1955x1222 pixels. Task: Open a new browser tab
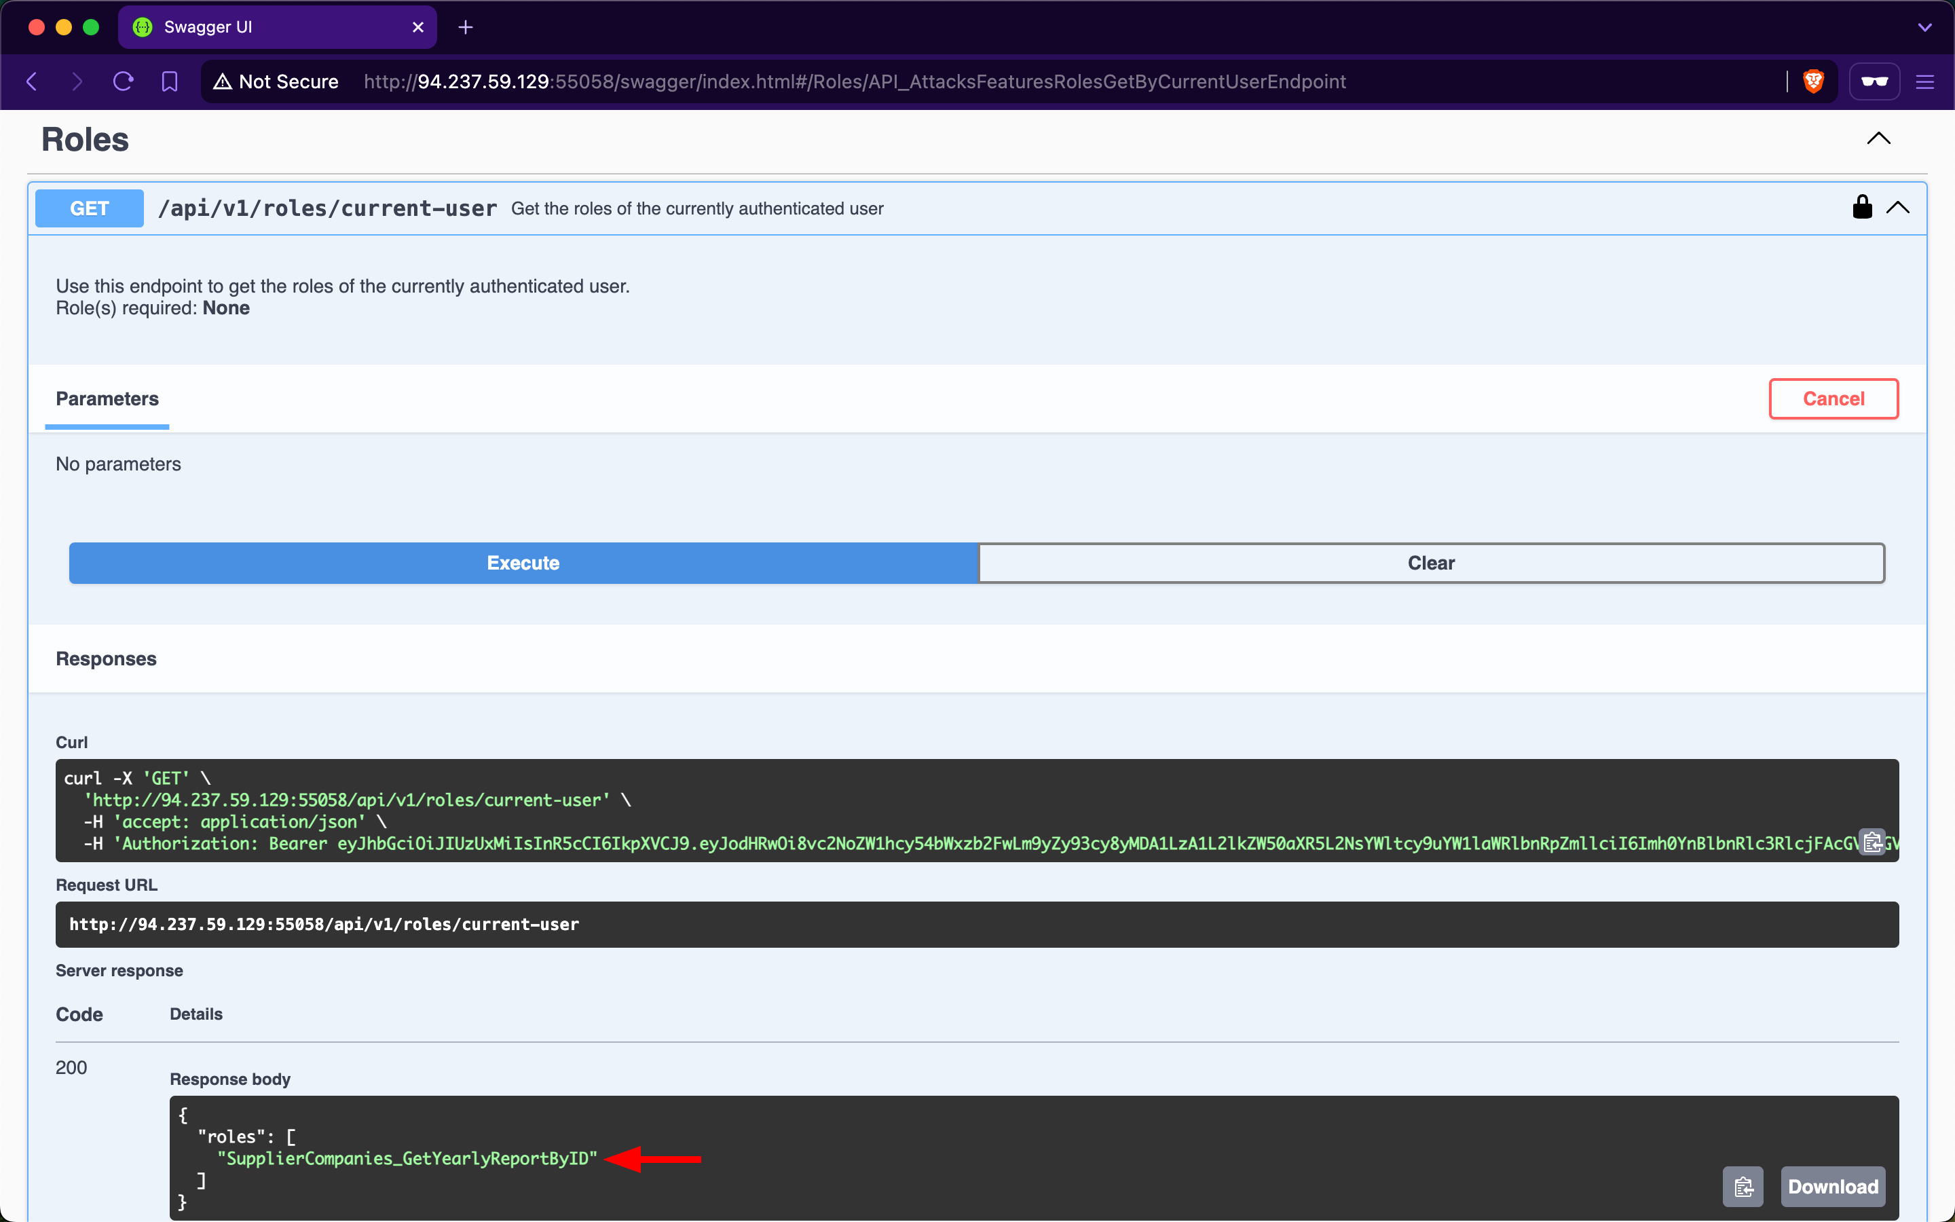point(465,27)
